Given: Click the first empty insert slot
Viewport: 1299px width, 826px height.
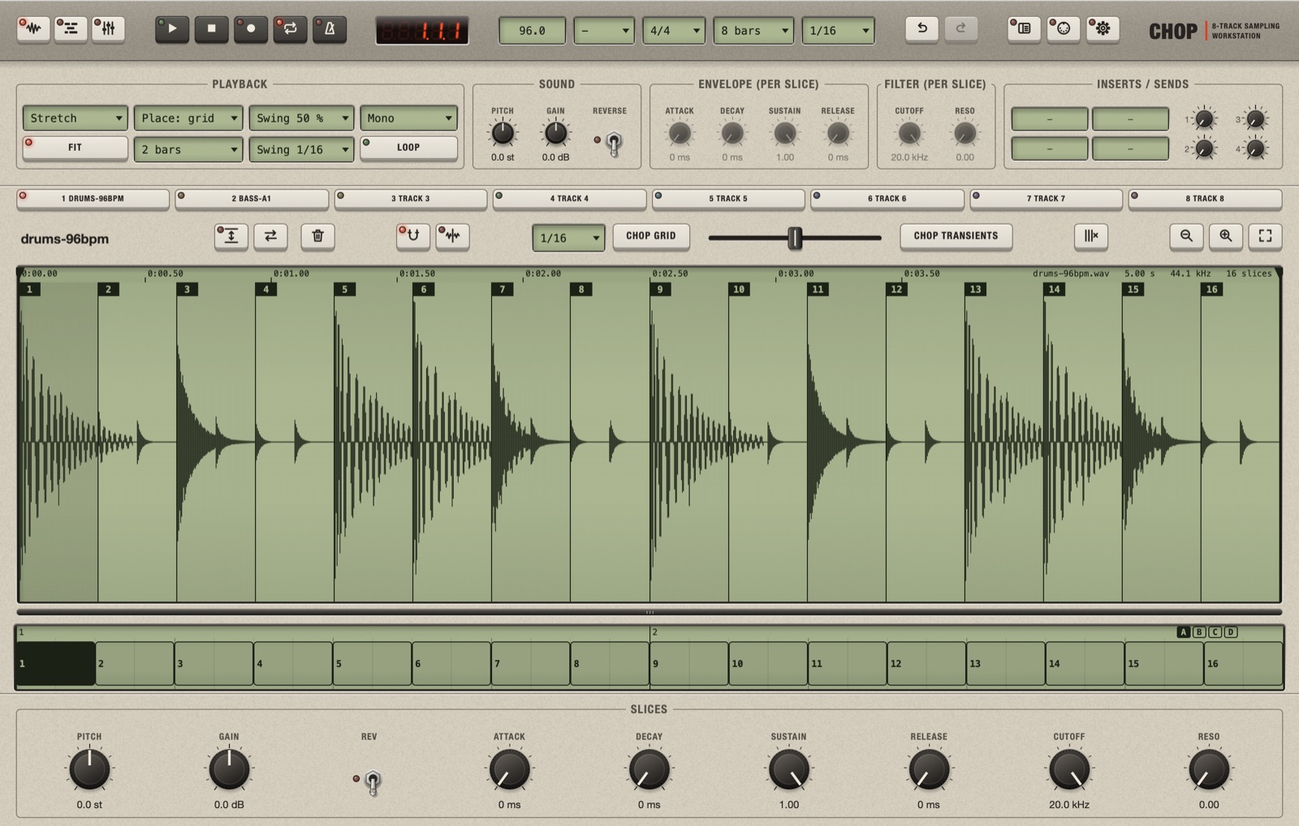Looking at the screenshot, I should pyautogui.click(x=1050, y=119).
